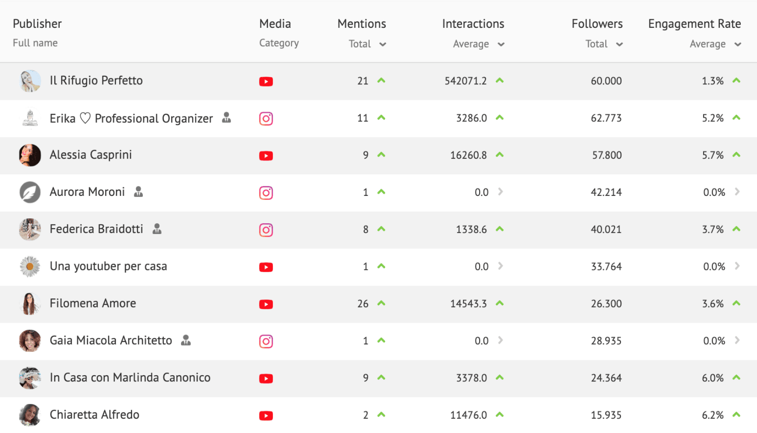The width and height of the screenshot is (757, 433).
Task: Click the Publisher column header
Action: 37,24
